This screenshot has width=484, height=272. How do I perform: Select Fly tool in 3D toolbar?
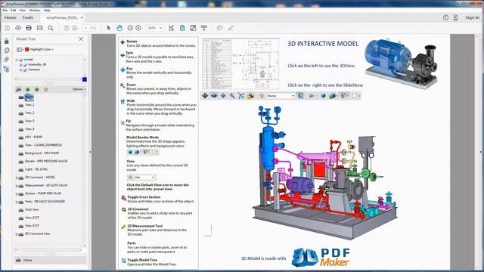[241, 96]
